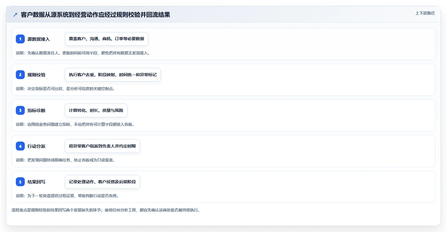This screenshot has width=447, height=232.
Task: Click the footer summary starting 流程重点是规则校验
Action: tap(106, 210)
